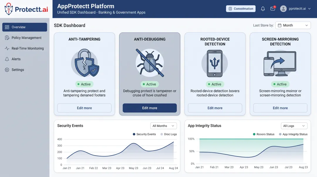This screenshot has width=317, height=177.
Task: Click Edit more on Screen-Mirroring Detection card
Action: point(280,108)
